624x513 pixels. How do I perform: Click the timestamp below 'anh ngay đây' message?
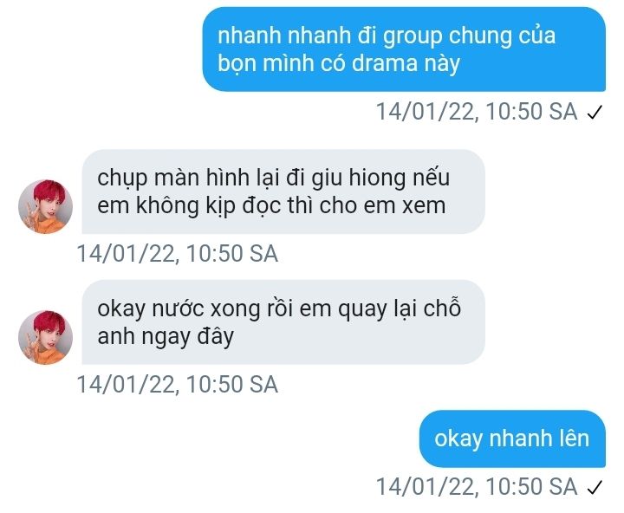point(177,385)
